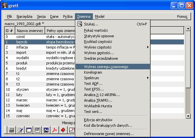The height and width of the screenshot is (138, 195).
Task: Choose Definiowanie nowej zmiennej entry
Action: tap(113, 134)
